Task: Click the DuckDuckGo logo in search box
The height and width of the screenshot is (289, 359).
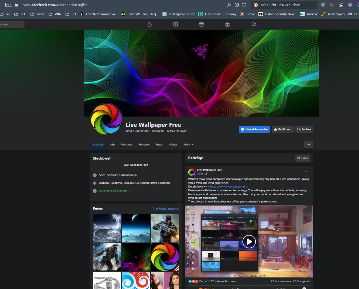Action: [256, 5]
